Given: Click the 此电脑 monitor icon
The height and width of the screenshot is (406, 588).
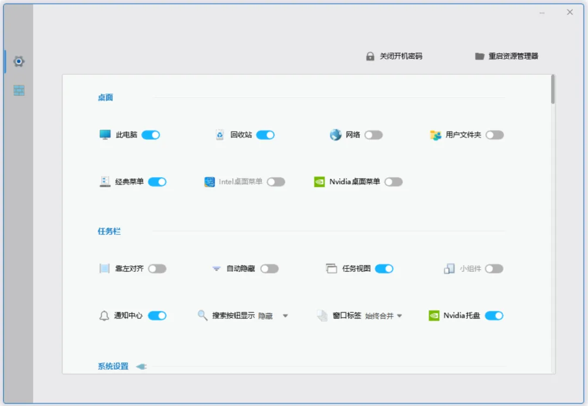Looking at the screenshot, I should (x=105, y=134).
